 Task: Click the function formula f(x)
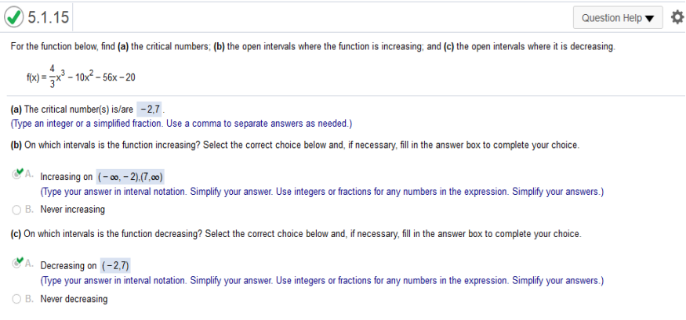81,77
